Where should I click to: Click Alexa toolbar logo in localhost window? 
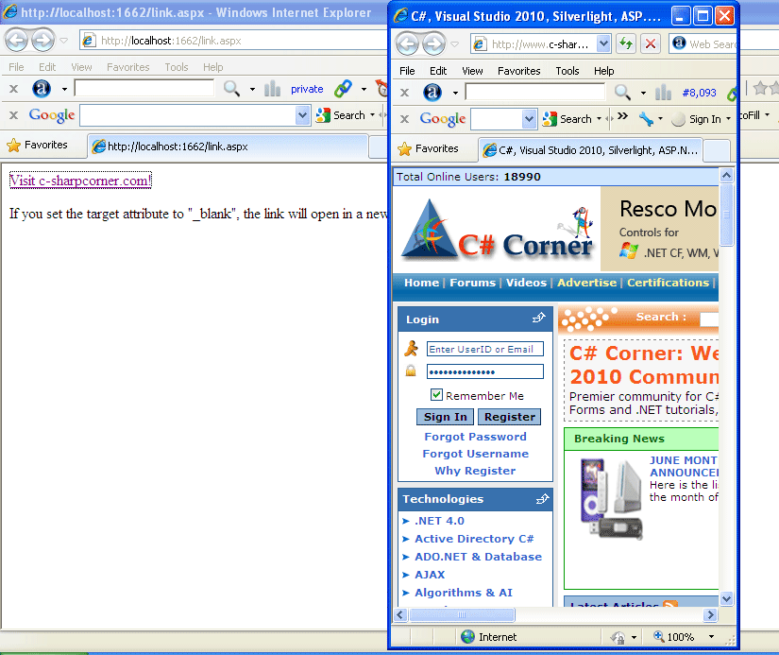click(x=42, y=89)
